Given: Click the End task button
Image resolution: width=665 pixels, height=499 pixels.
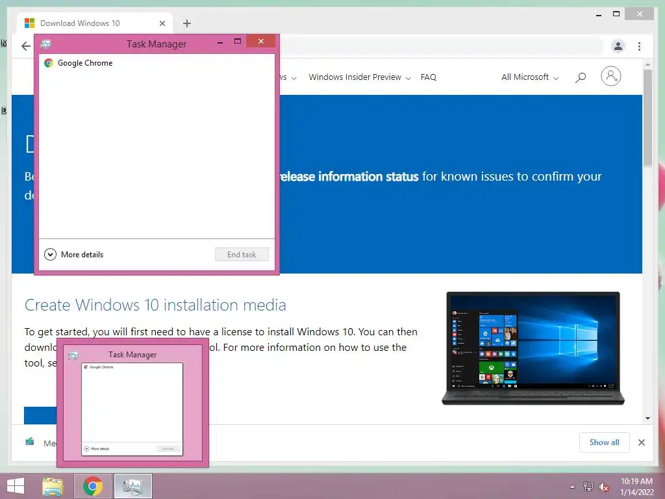Looking at the screenshot, I should (242, 254).
